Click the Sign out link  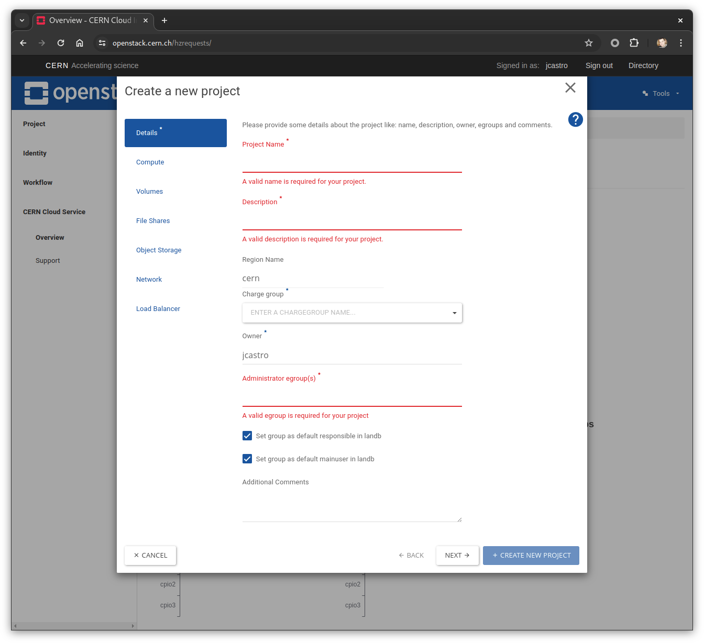pyautogui.click(x=599, y=65)
